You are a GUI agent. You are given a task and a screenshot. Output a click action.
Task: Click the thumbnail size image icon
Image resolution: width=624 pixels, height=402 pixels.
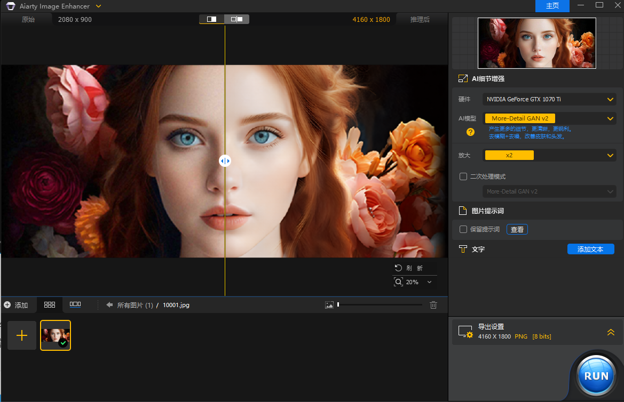(329, 305)
